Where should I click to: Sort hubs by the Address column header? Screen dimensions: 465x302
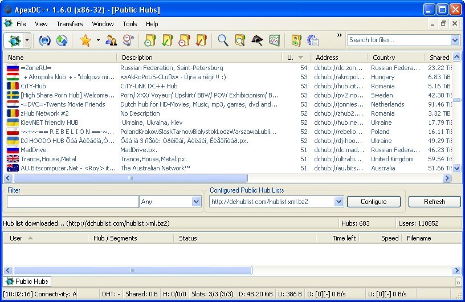tap(338, 58)
